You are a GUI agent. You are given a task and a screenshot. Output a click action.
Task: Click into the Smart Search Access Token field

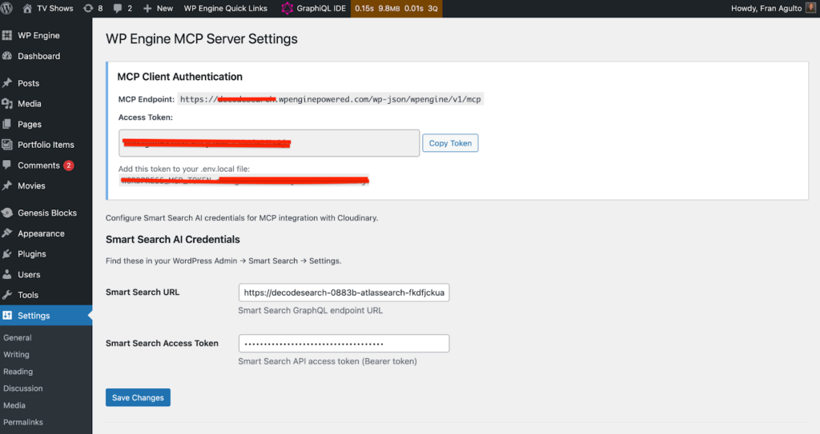344,344
